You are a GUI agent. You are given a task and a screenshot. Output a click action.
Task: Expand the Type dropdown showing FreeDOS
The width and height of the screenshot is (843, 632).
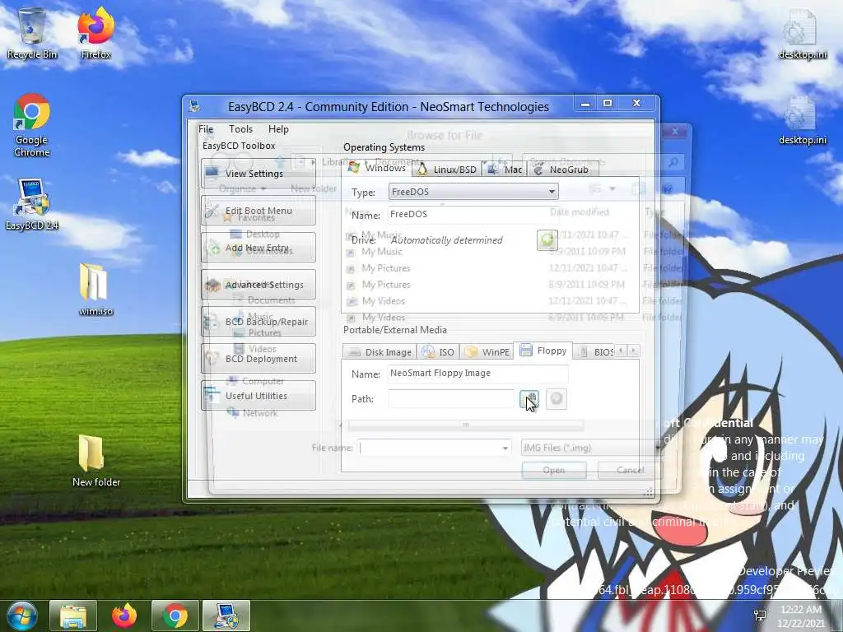pos(473,192)
